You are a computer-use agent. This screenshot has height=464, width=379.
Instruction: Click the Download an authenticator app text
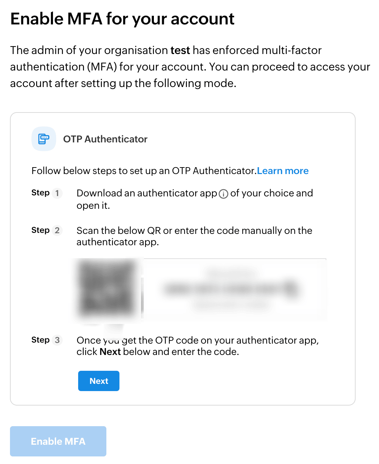pyautogui.click(x=147, y=193)
